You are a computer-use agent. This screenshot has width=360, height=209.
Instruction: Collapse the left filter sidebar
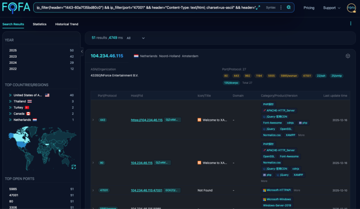click(x=82, y=51)
